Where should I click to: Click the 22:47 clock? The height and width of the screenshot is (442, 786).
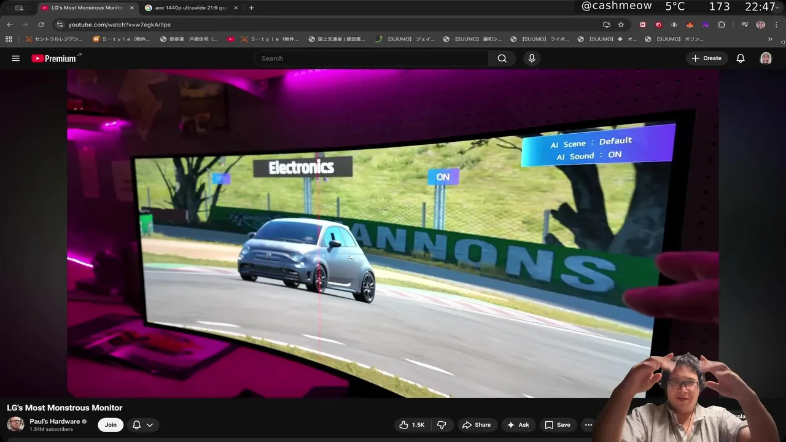760,7
